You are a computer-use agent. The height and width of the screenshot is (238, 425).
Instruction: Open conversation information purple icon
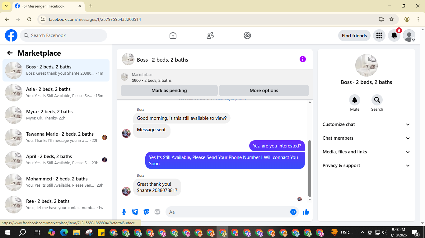pyautogui.click(x=303, y=59)
